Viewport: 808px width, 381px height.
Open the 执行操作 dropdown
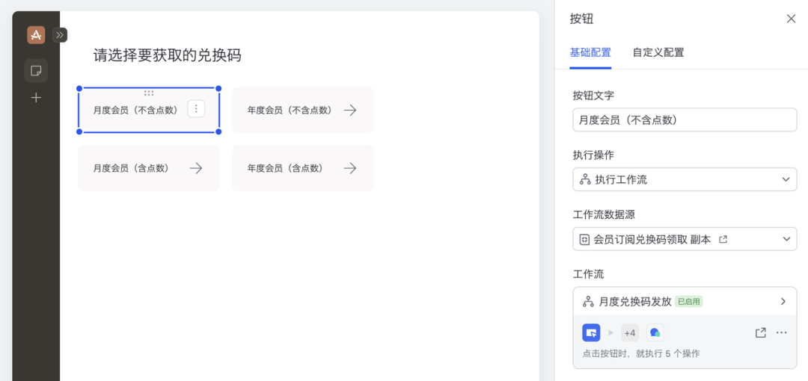[685, 179]
